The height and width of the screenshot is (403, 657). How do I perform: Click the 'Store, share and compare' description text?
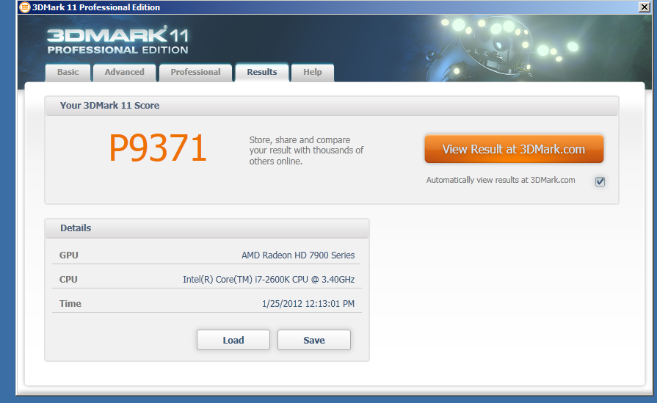[306, 150]
